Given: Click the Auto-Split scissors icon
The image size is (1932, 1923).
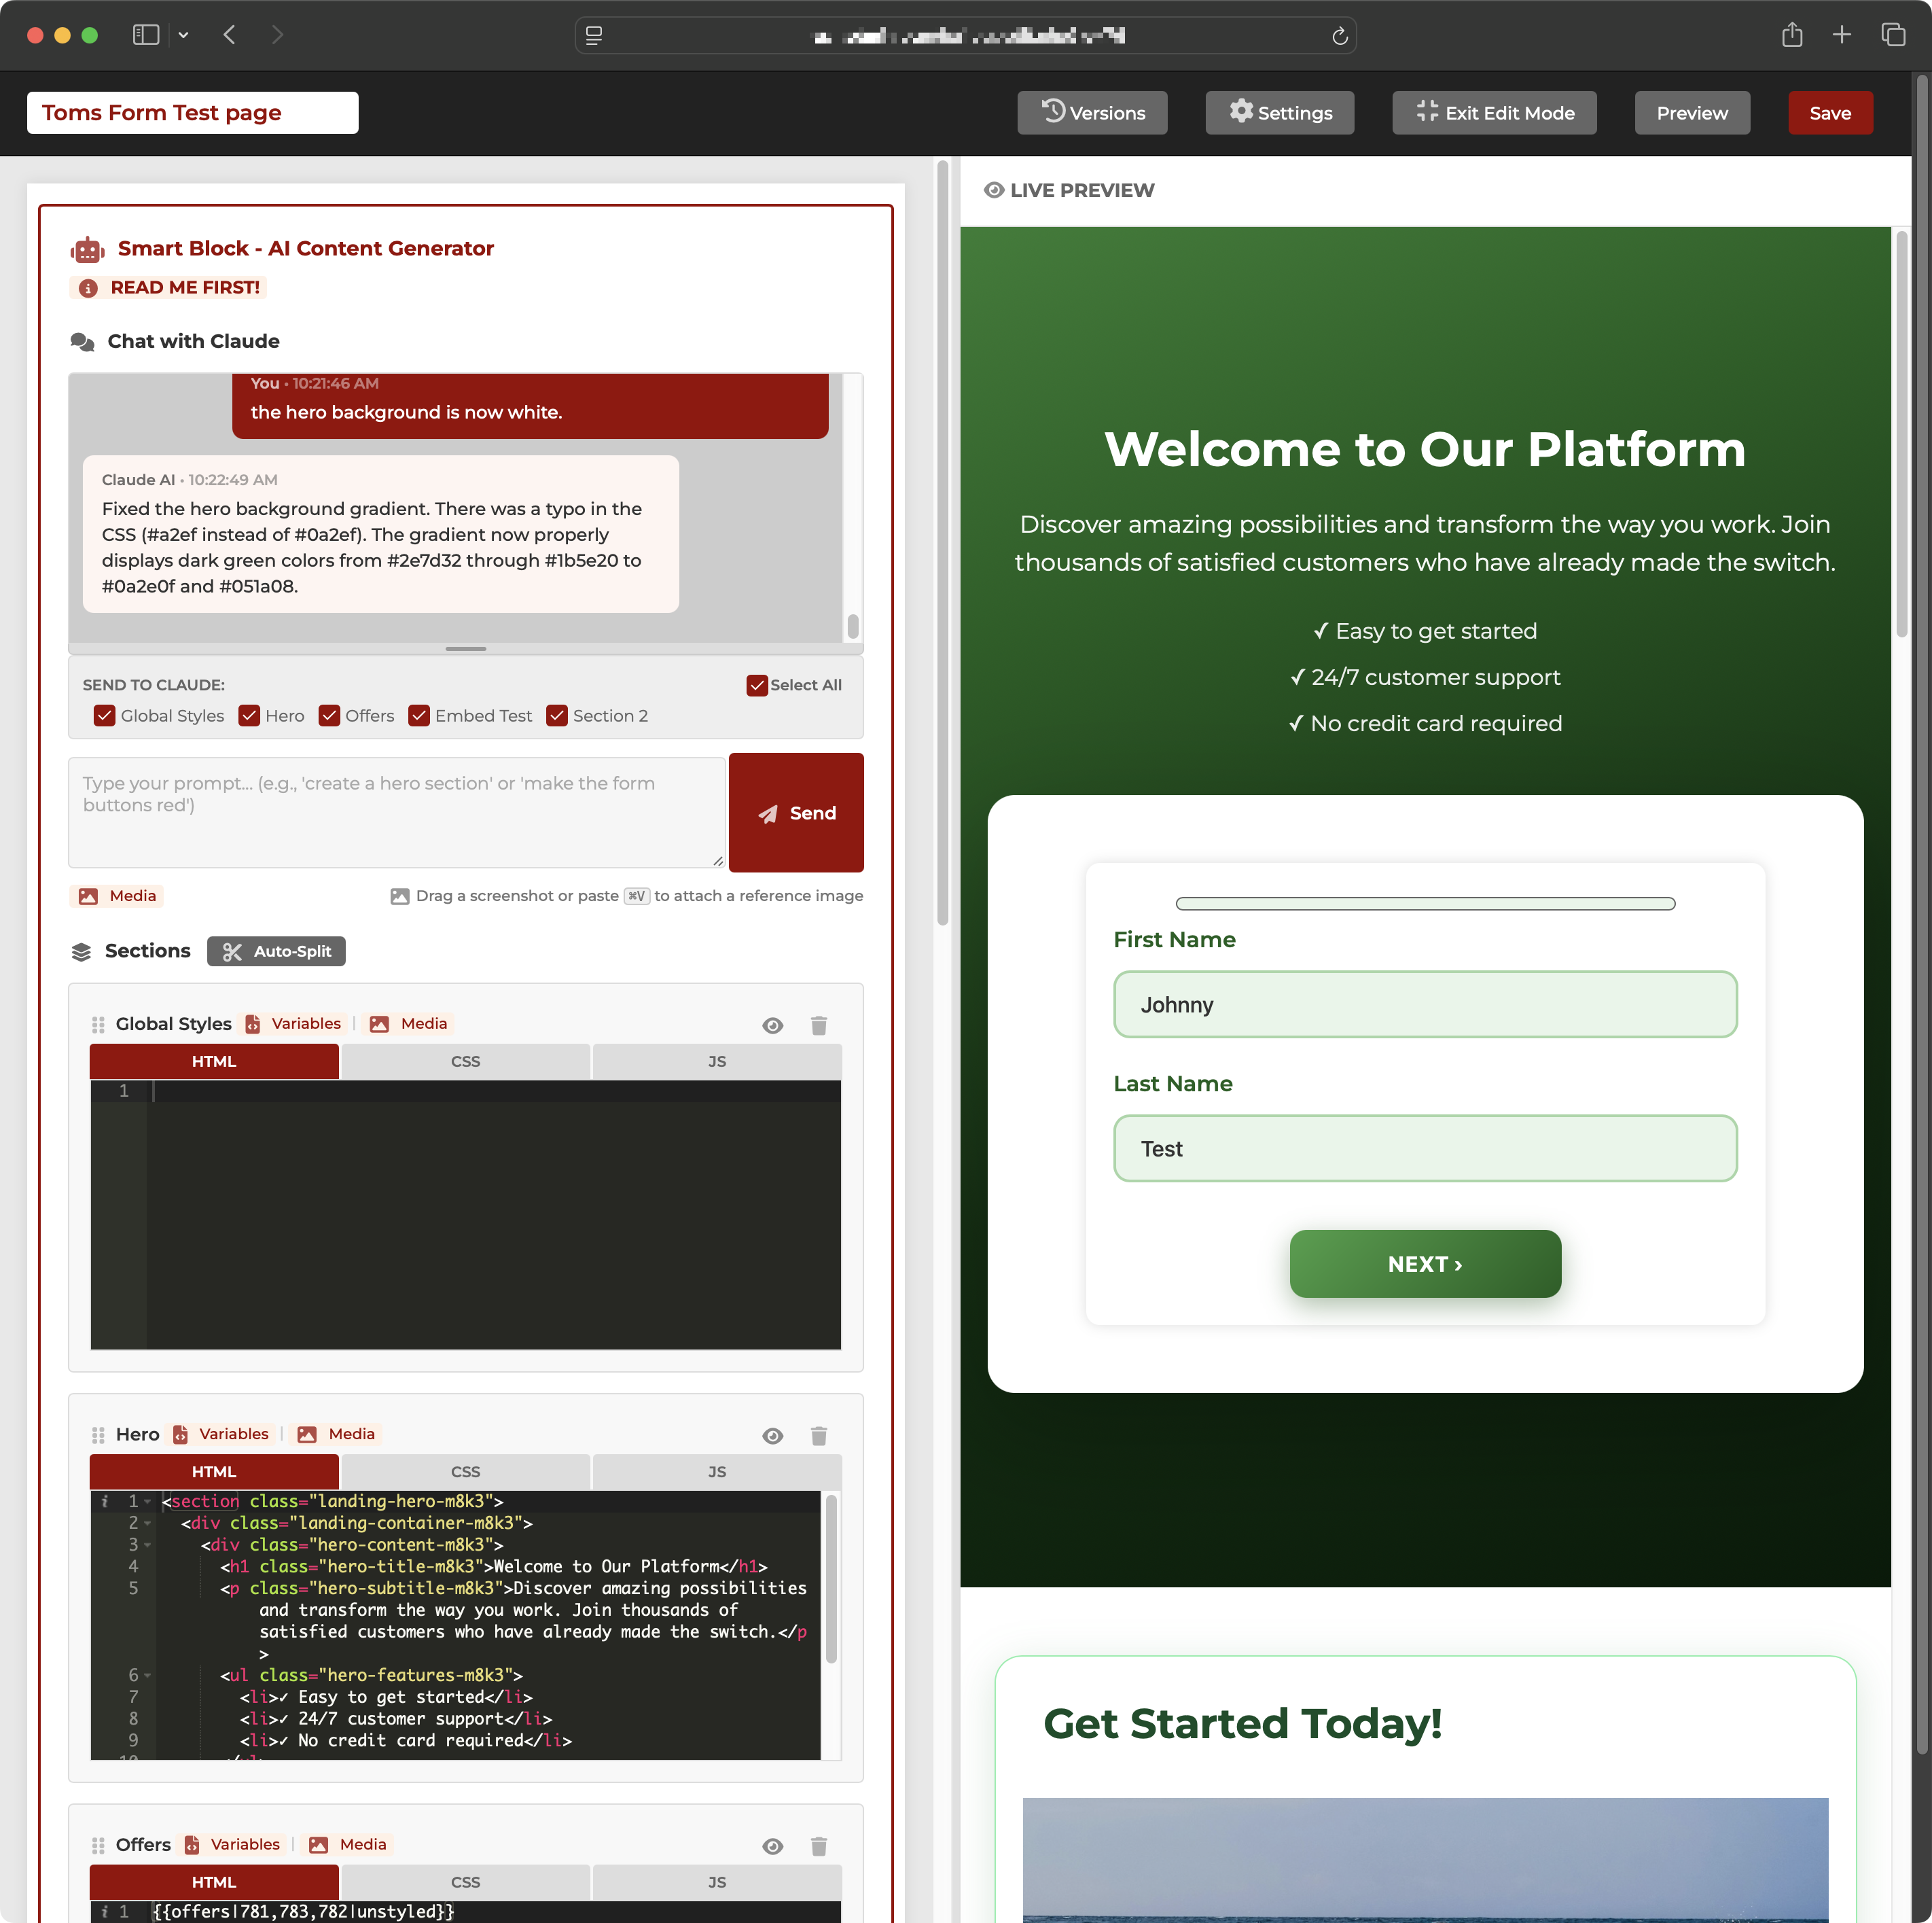Looking at the screenshot, I should pyautogui.click(x=234, y=951).
